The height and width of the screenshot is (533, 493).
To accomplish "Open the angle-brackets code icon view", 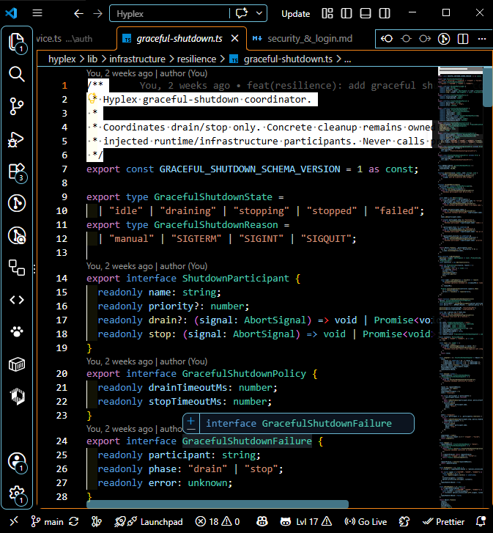I will (x=17, y=300).
